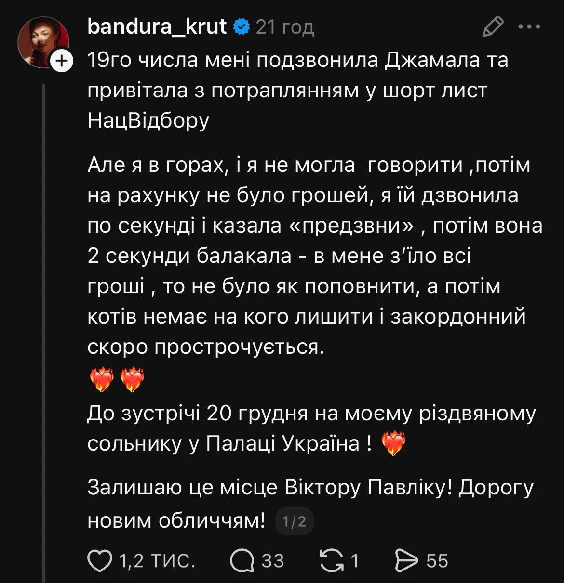Click the "21 год" timestamp
The height and width of the screenshot is (583, 564).
[x=285, y=27]
